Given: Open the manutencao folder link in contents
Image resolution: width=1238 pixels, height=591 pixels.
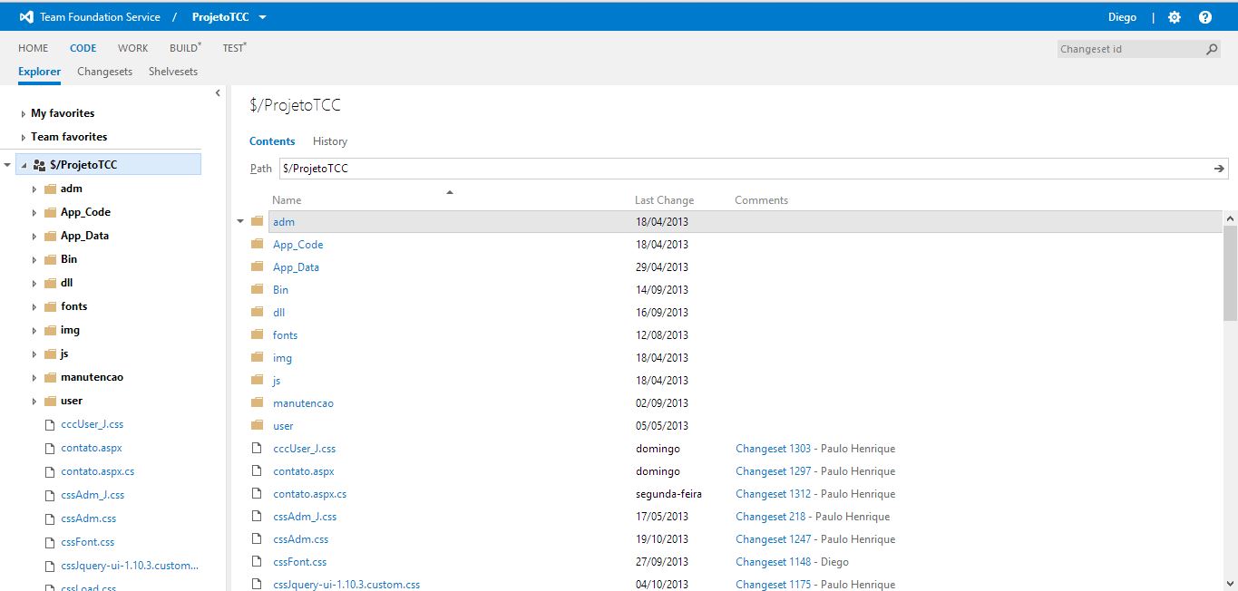Looking at the screenshot, I should coord(303,402).
